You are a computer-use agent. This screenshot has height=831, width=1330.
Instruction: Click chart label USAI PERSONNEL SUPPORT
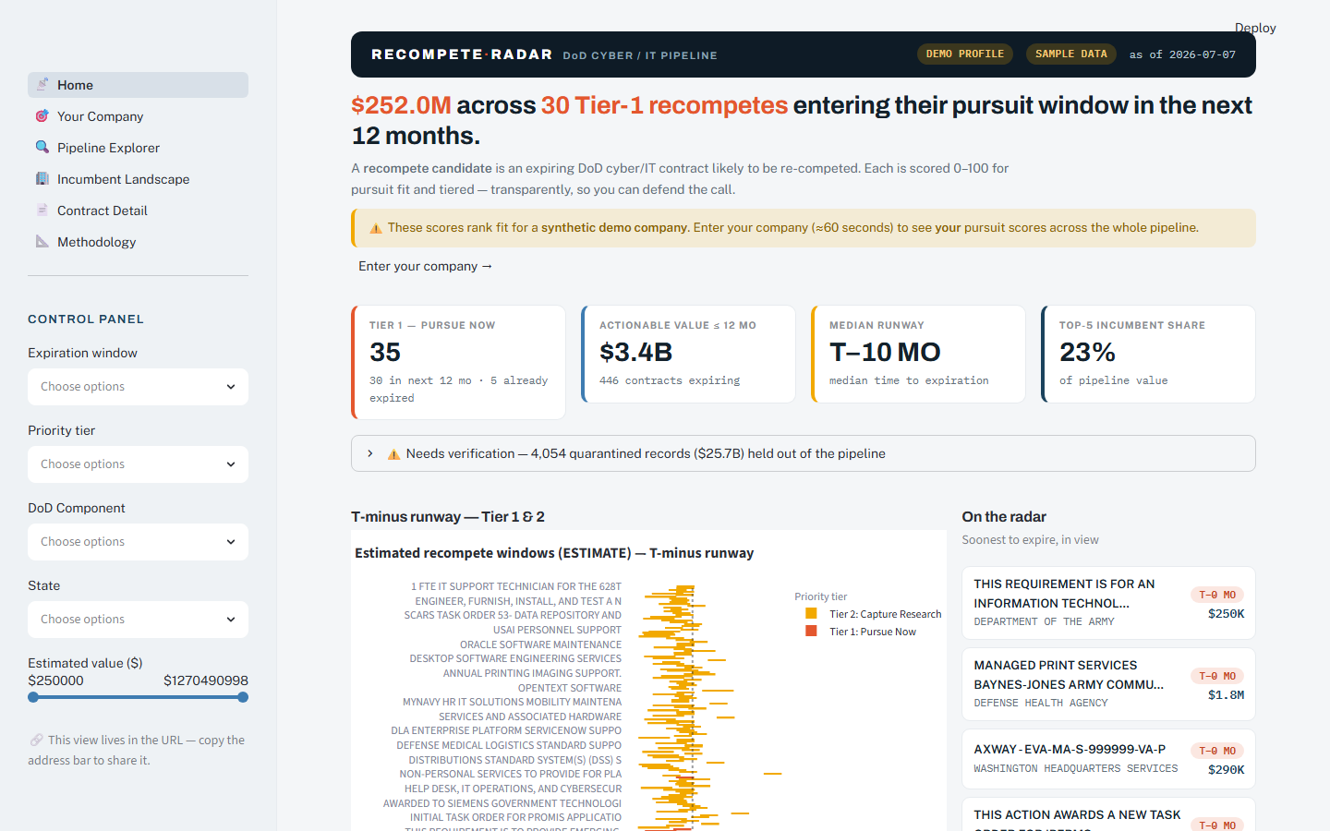pos(557,630)
